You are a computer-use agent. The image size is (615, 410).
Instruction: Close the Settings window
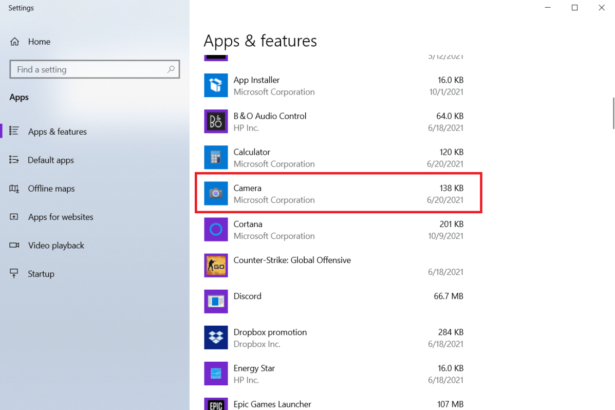point(602,8)
